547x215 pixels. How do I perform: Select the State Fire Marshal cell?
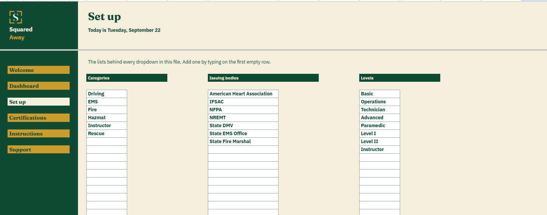[243, 142]
